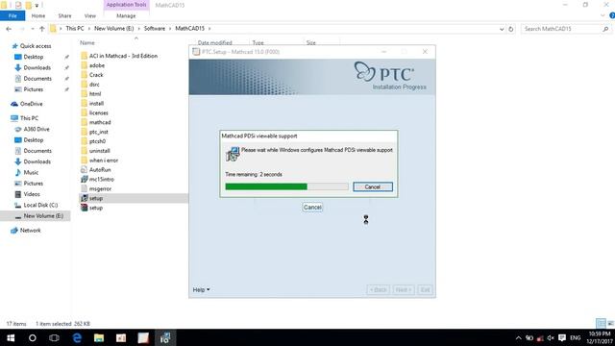Click This PC in the address breadcrumb
This screenshot has height=346, width=615.
tap(75, 29)
